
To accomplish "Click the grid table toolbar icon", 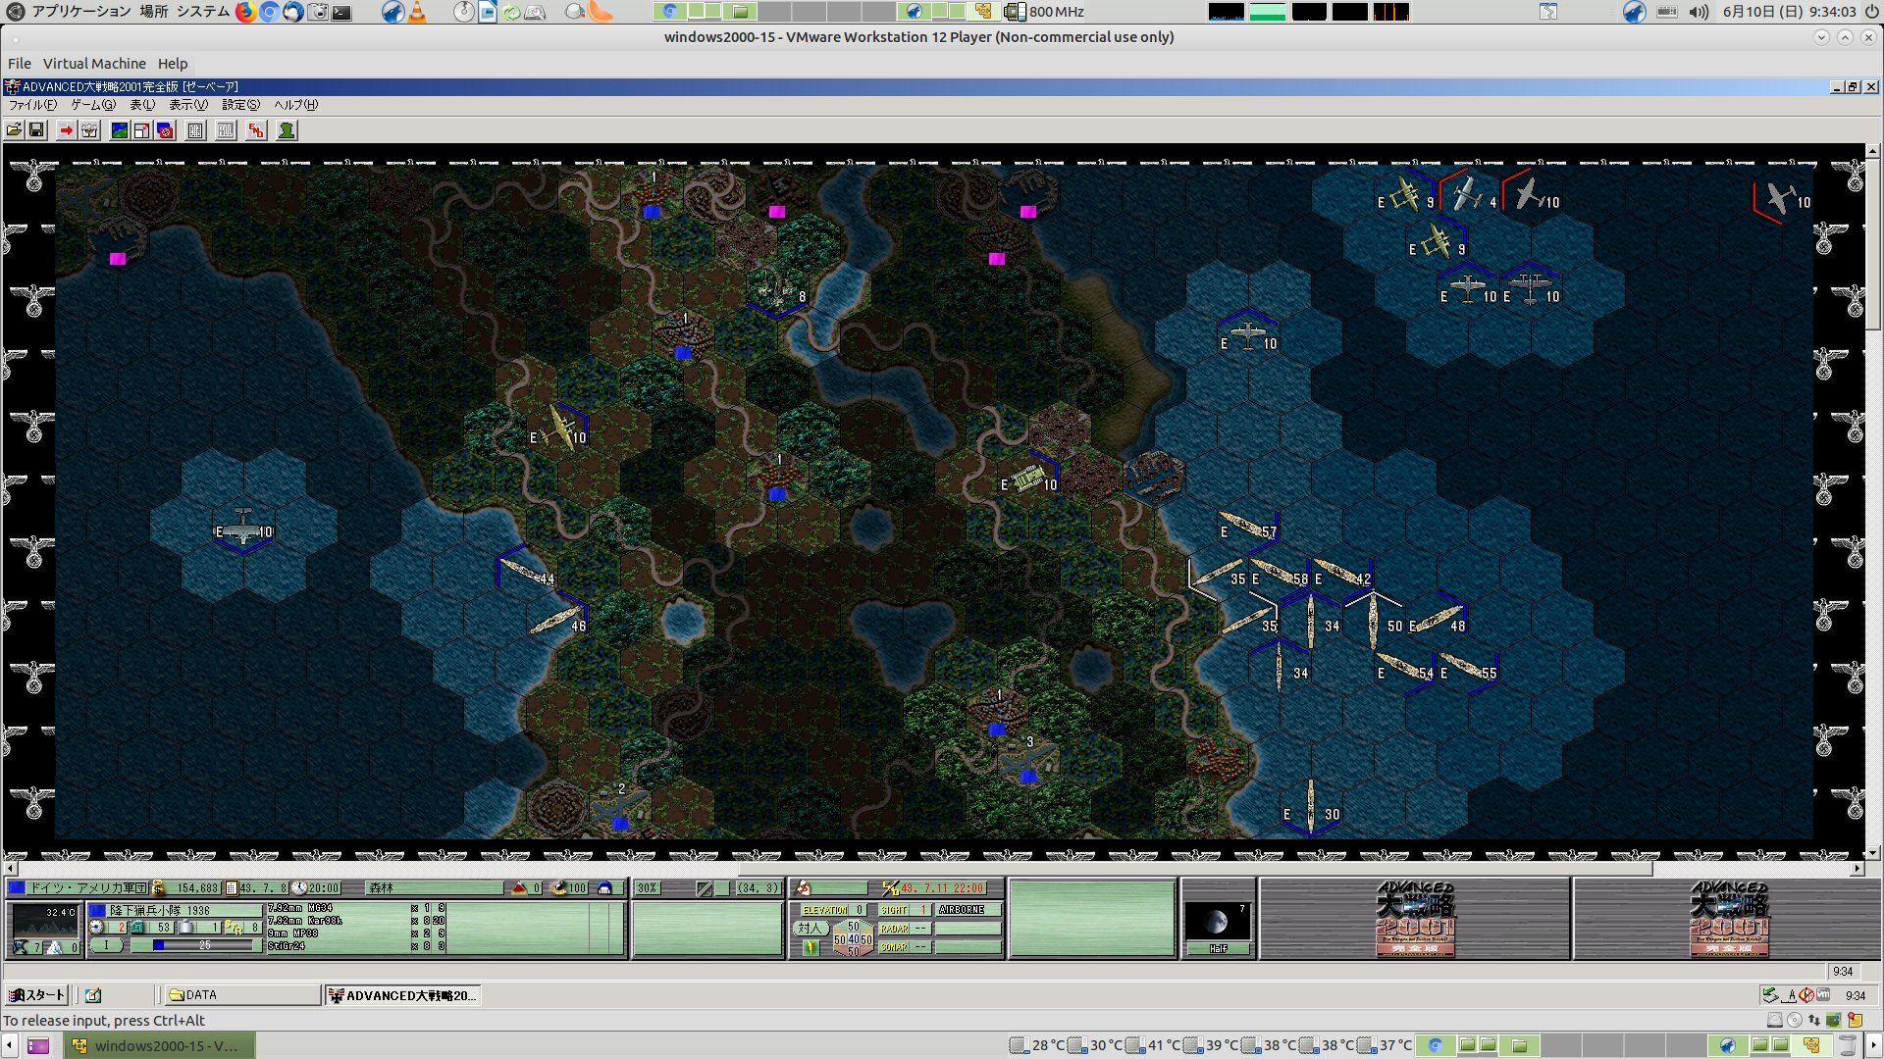I will (x=195, y=130).
